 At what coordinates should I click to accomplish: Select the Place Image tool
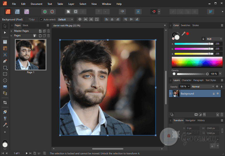[5, 87]
